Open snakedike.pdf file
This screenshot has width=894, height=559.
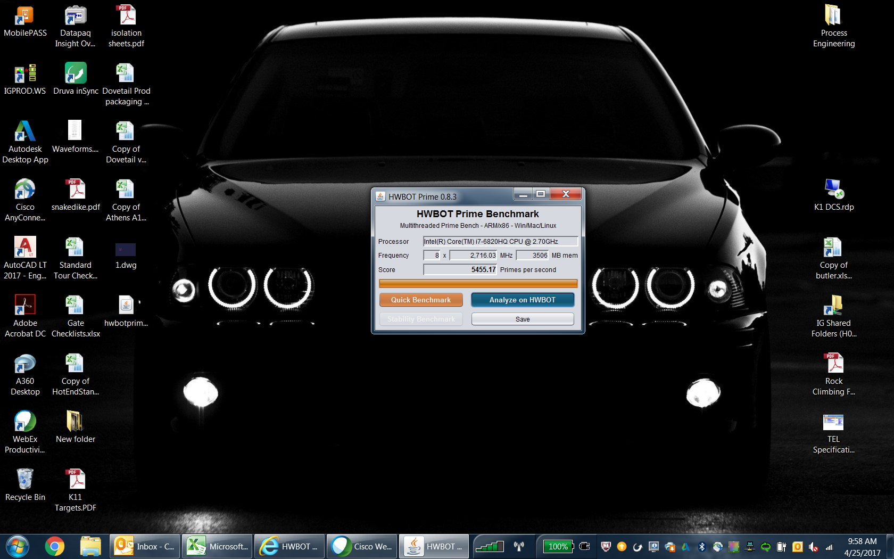click(76, 195)
